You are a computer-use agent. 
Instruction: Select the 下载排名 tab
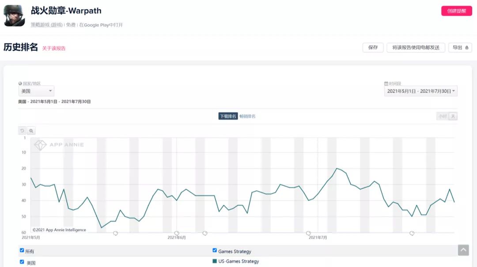click(x=228, y=116)
